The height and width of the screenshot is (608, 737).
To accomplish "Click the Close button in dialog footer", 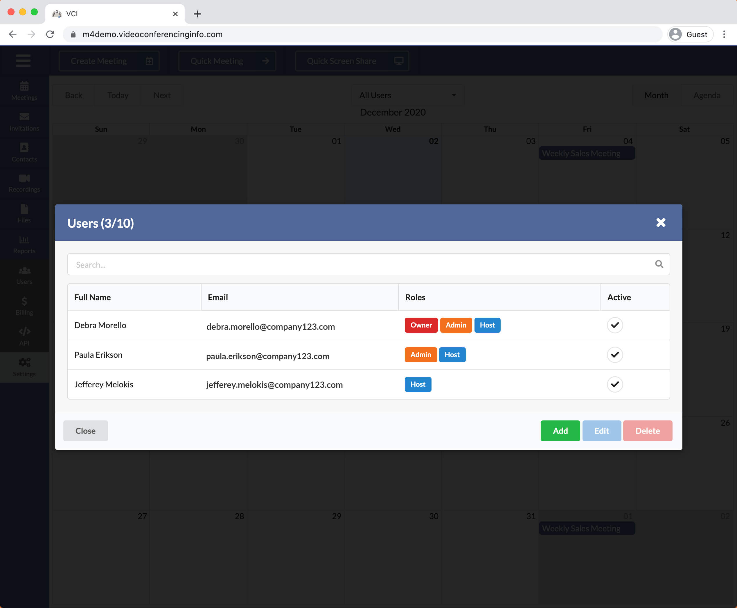I will (x=85, y=431).
